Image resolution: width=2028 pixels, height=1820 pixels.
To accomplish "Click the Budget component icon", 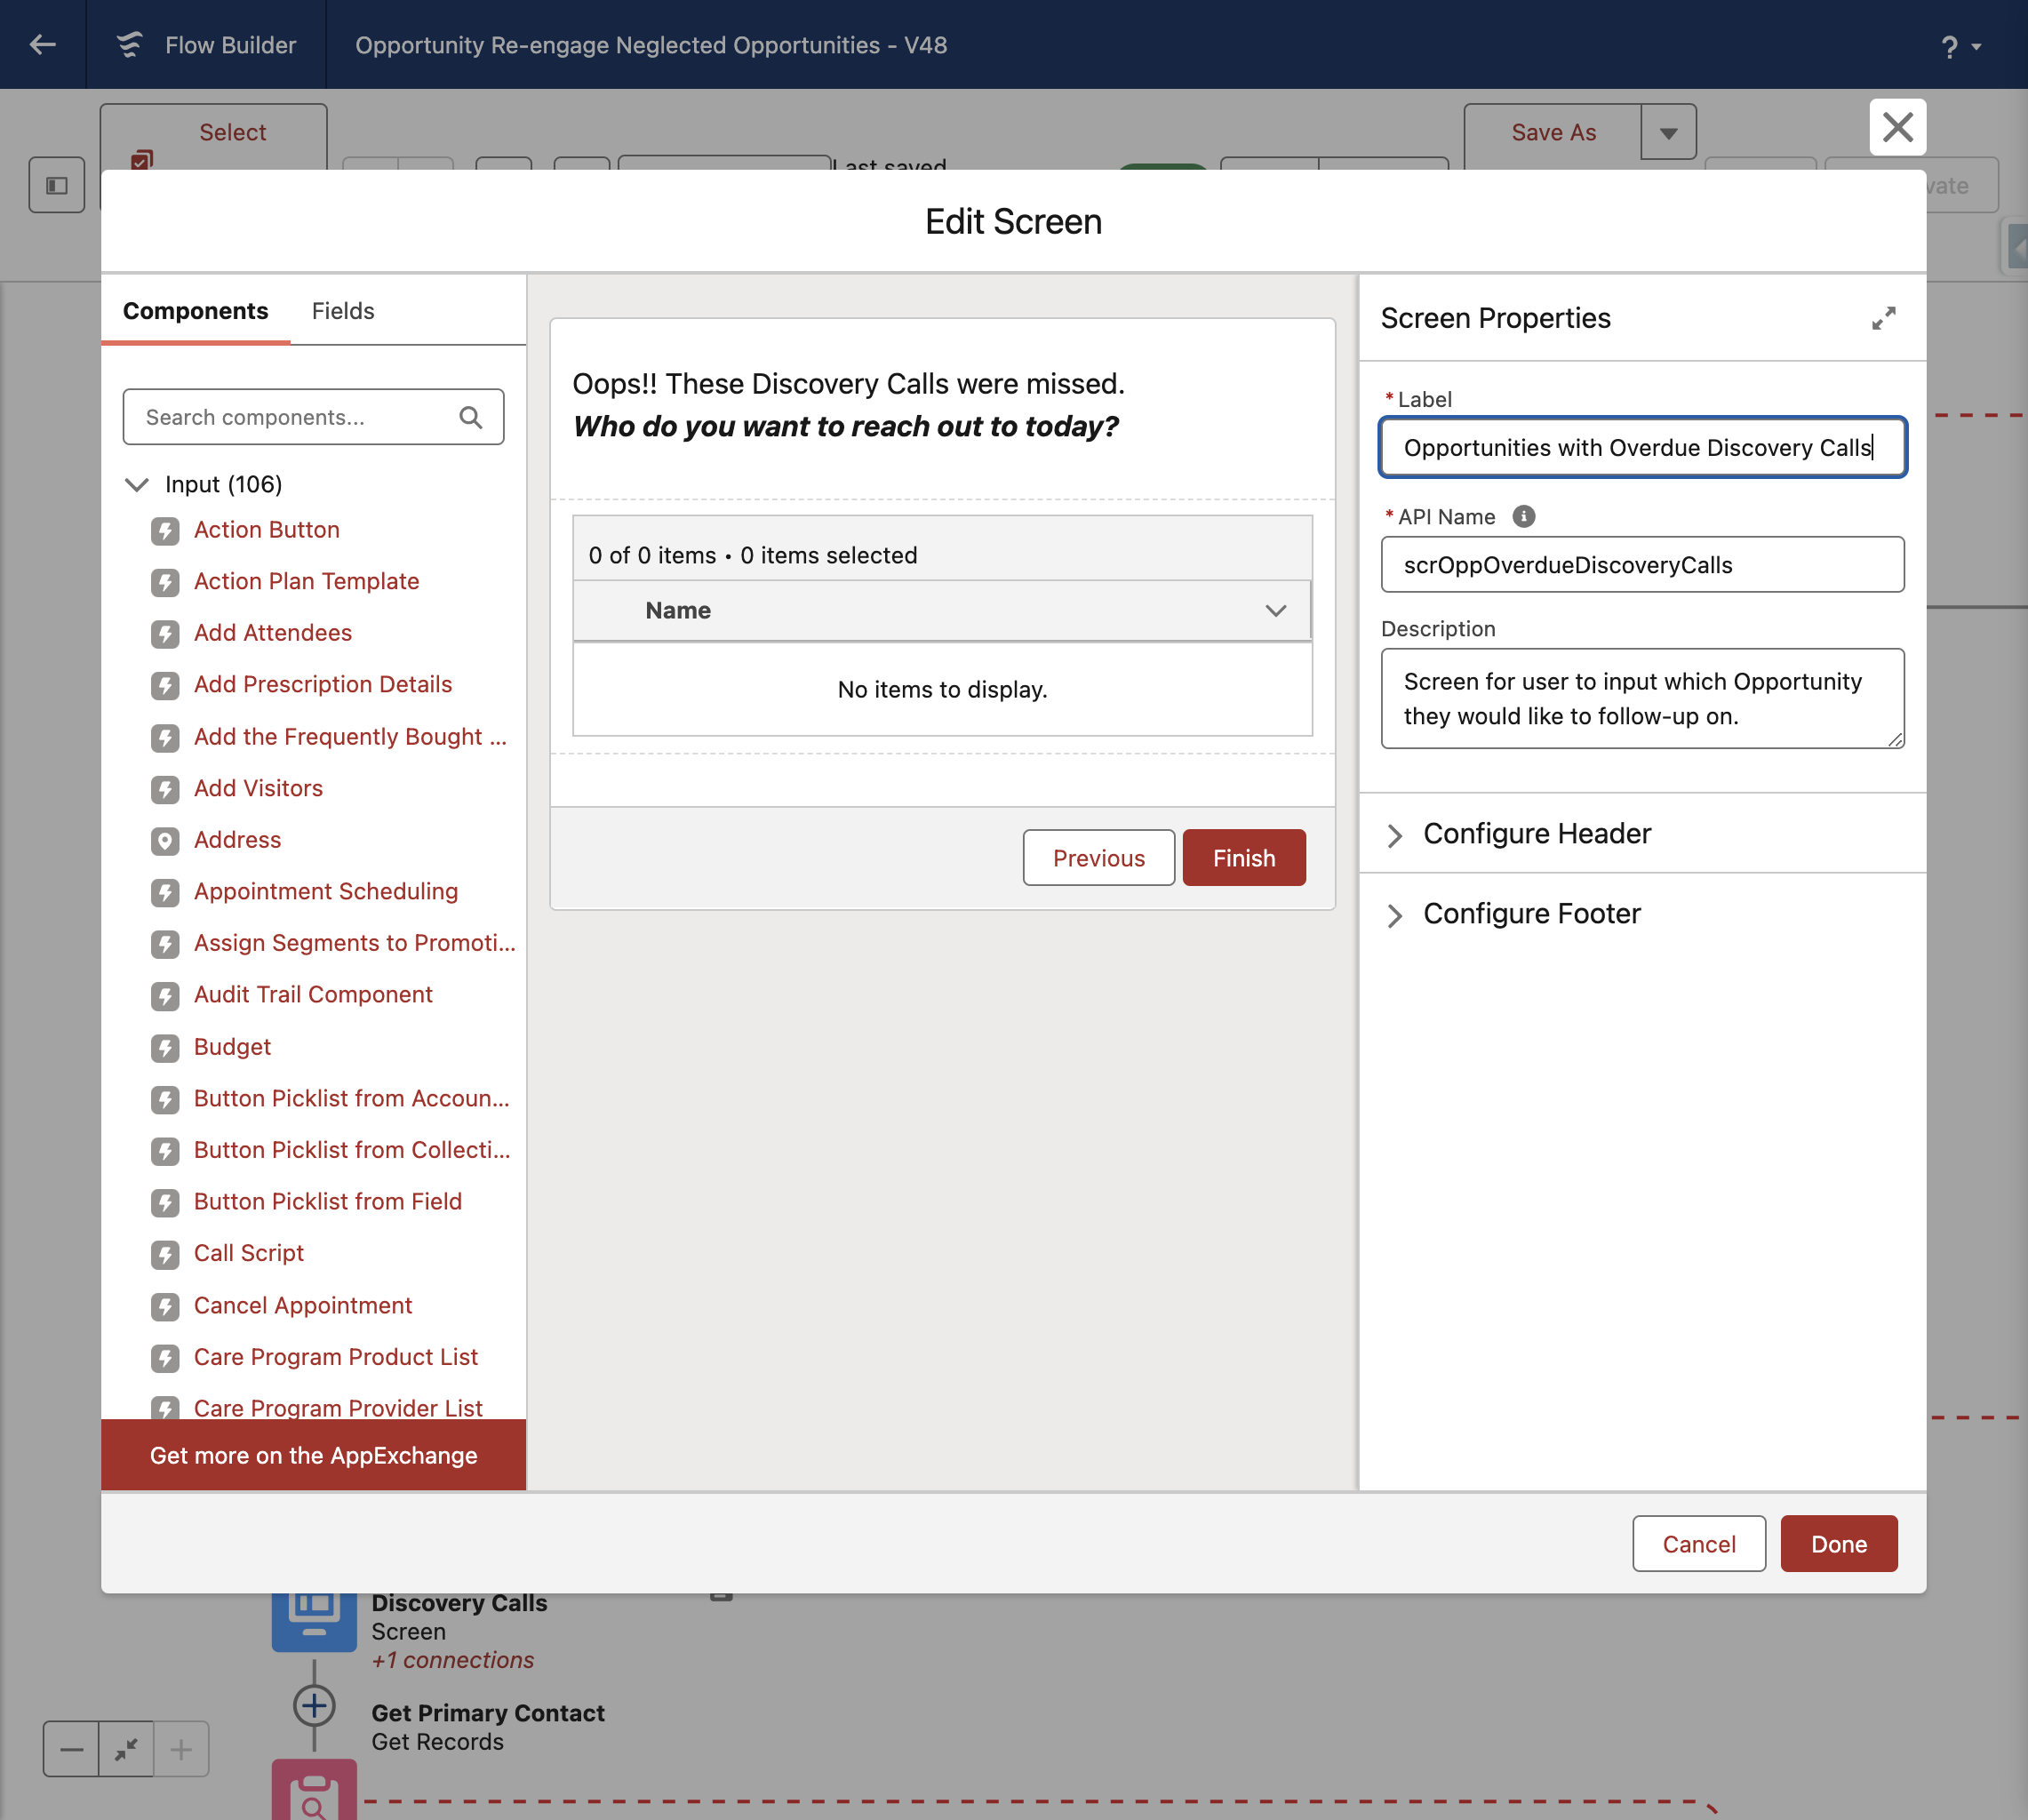I will tap(165, 1047).
